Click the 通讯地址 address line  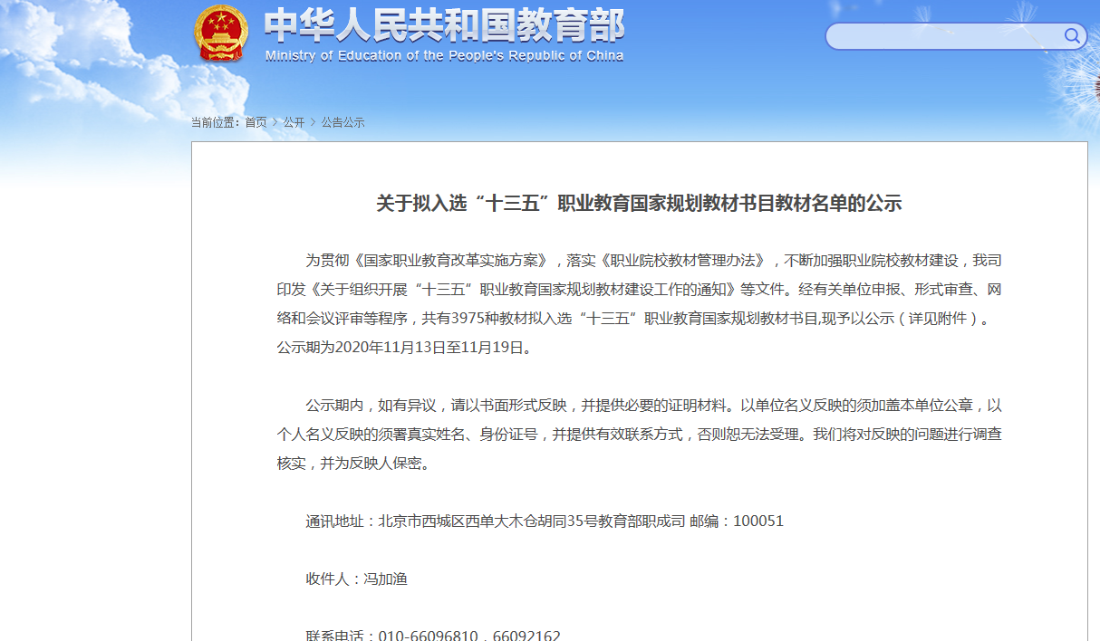pyautogui.click(x=545, y=521)
